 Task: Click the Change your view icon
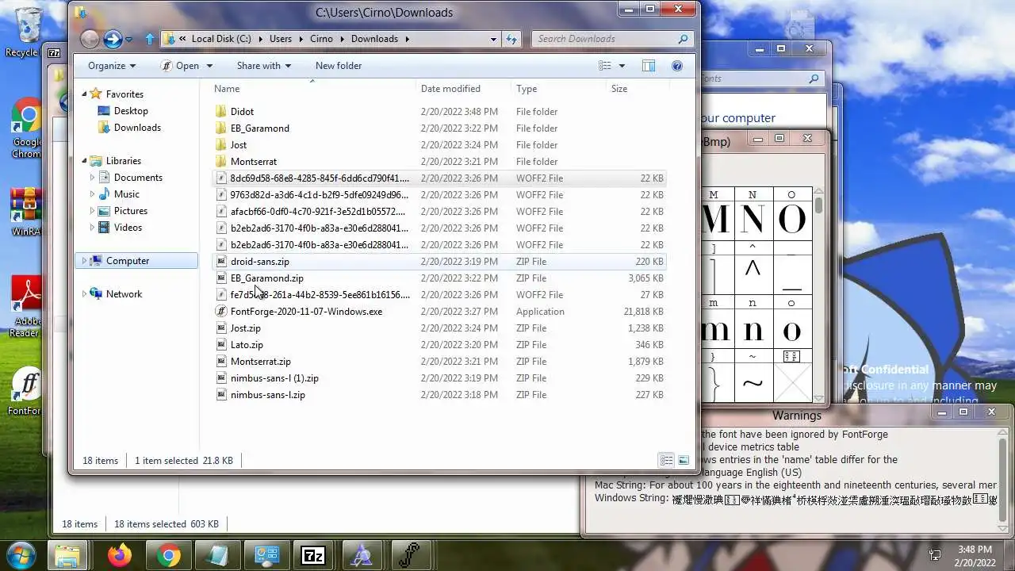(606, 66)
